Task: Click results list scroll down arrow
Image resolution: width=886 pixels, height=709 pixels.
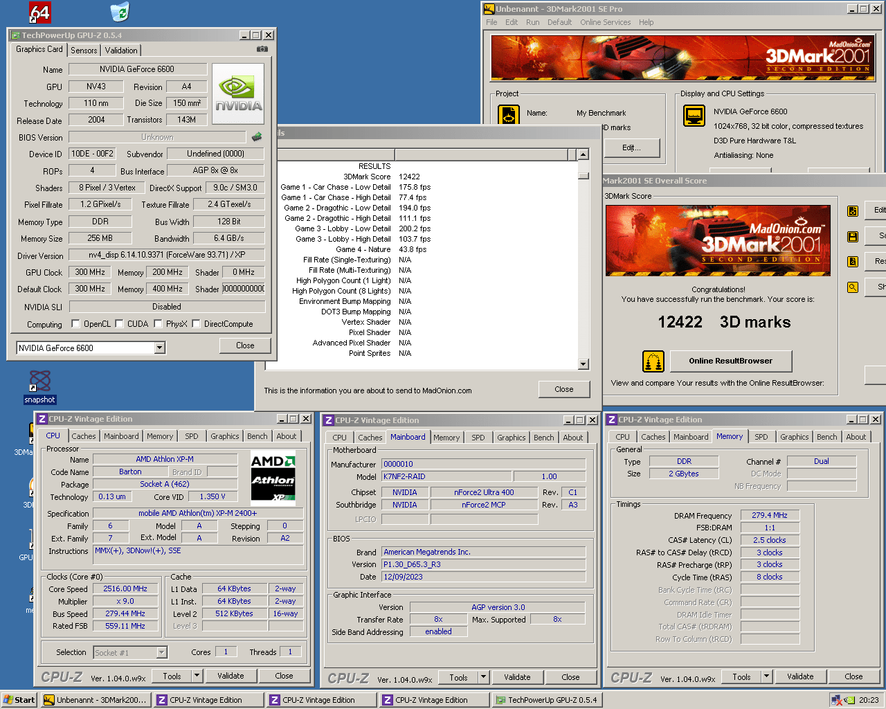Action: [583, 364]
